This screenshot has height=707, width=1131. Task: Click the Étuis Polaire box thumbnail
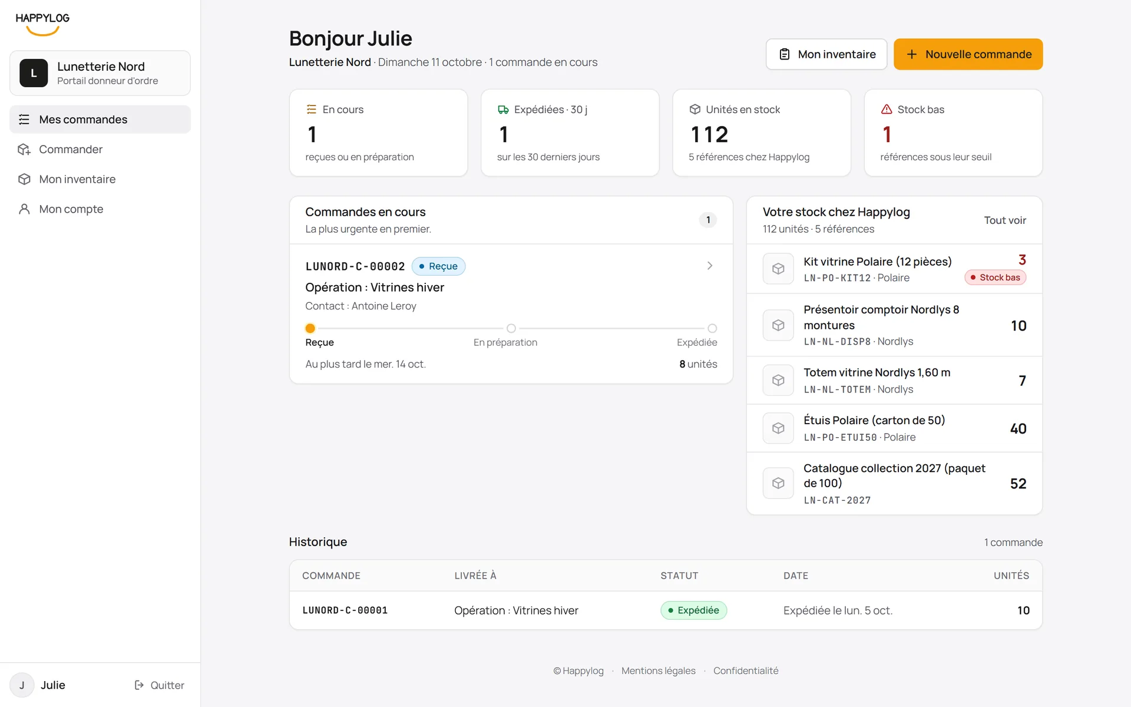[778, 428]
